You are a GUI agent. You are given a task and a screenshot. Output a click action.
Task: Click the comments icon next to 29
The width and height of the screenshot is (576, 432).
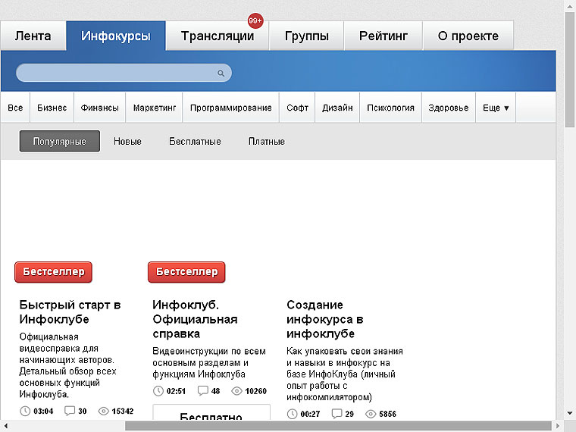pyautogui.click(x=337, y=414)
